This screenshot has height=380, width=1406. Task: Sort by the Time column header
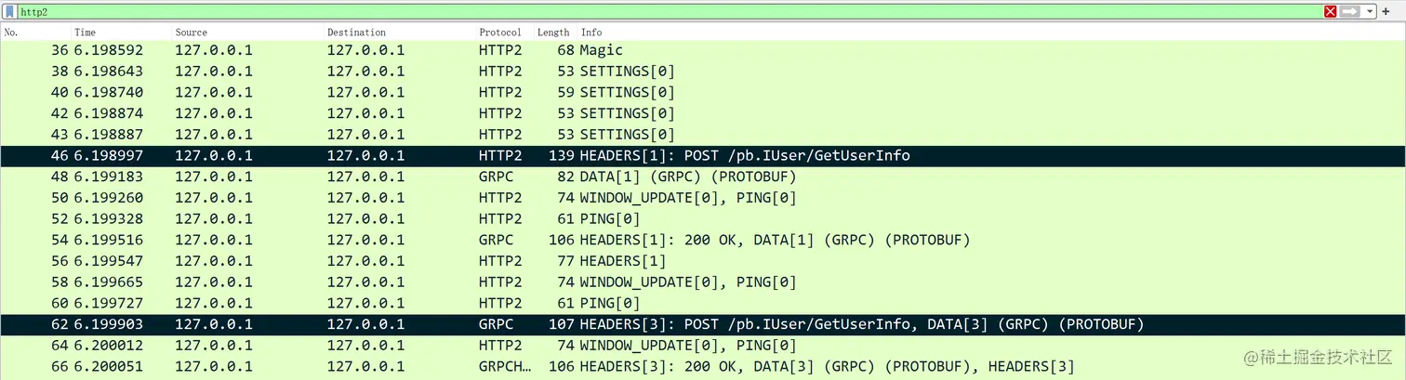85,33
